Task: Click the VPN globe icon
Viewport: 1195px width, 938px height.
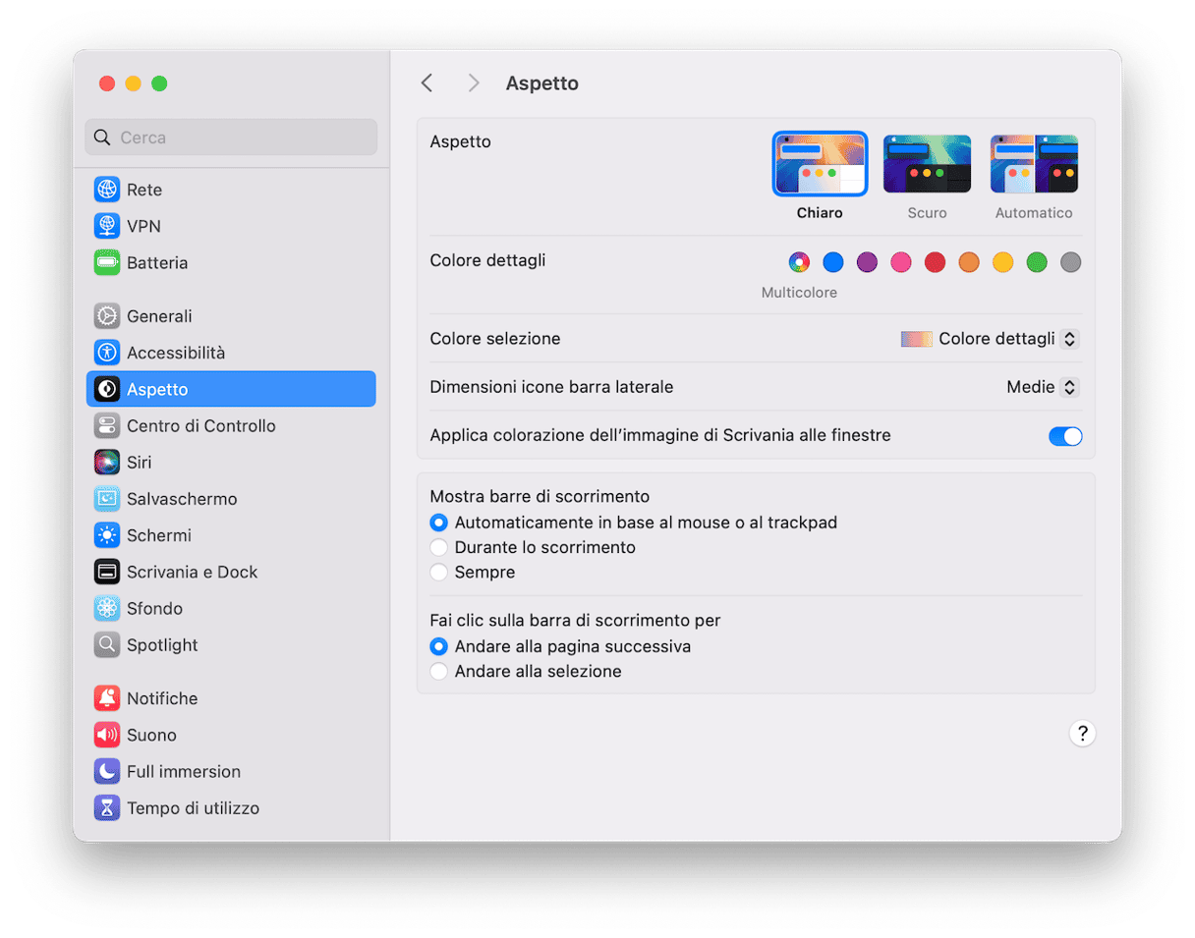Action: click(x=107, y=226)
